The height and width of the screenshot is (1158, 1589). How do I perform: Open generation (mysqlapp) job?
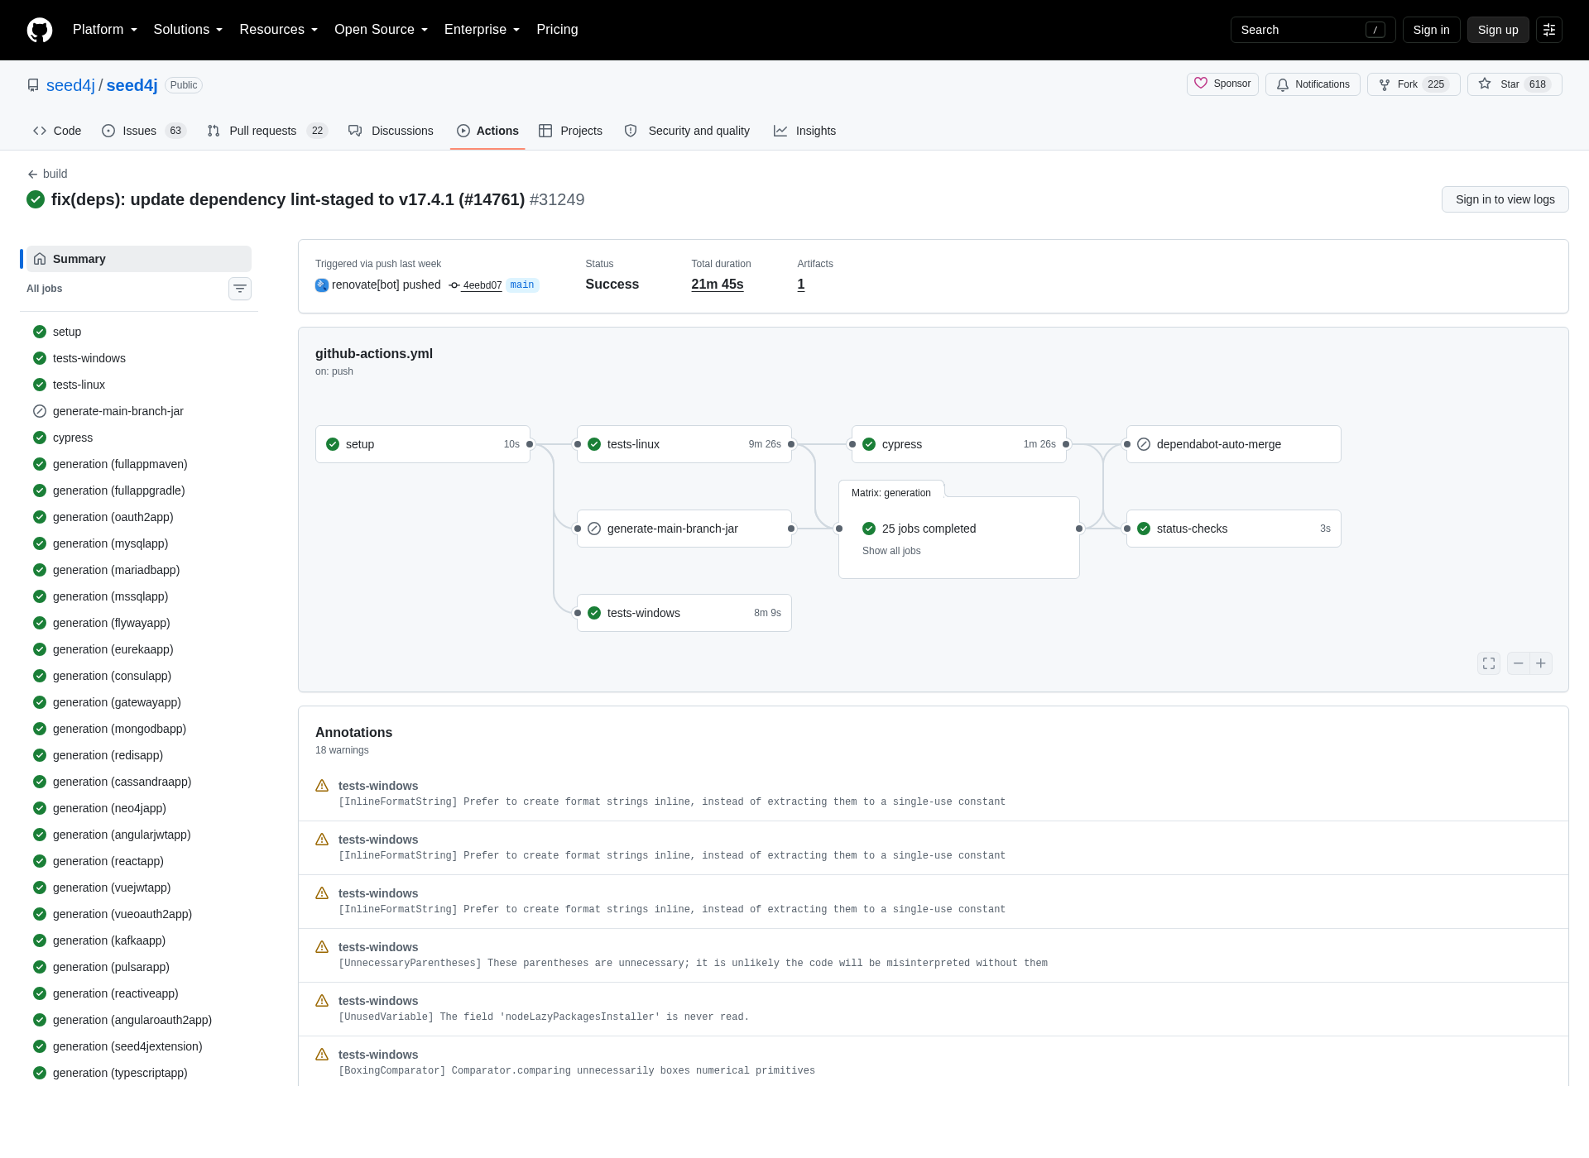[x=139, y=543]
